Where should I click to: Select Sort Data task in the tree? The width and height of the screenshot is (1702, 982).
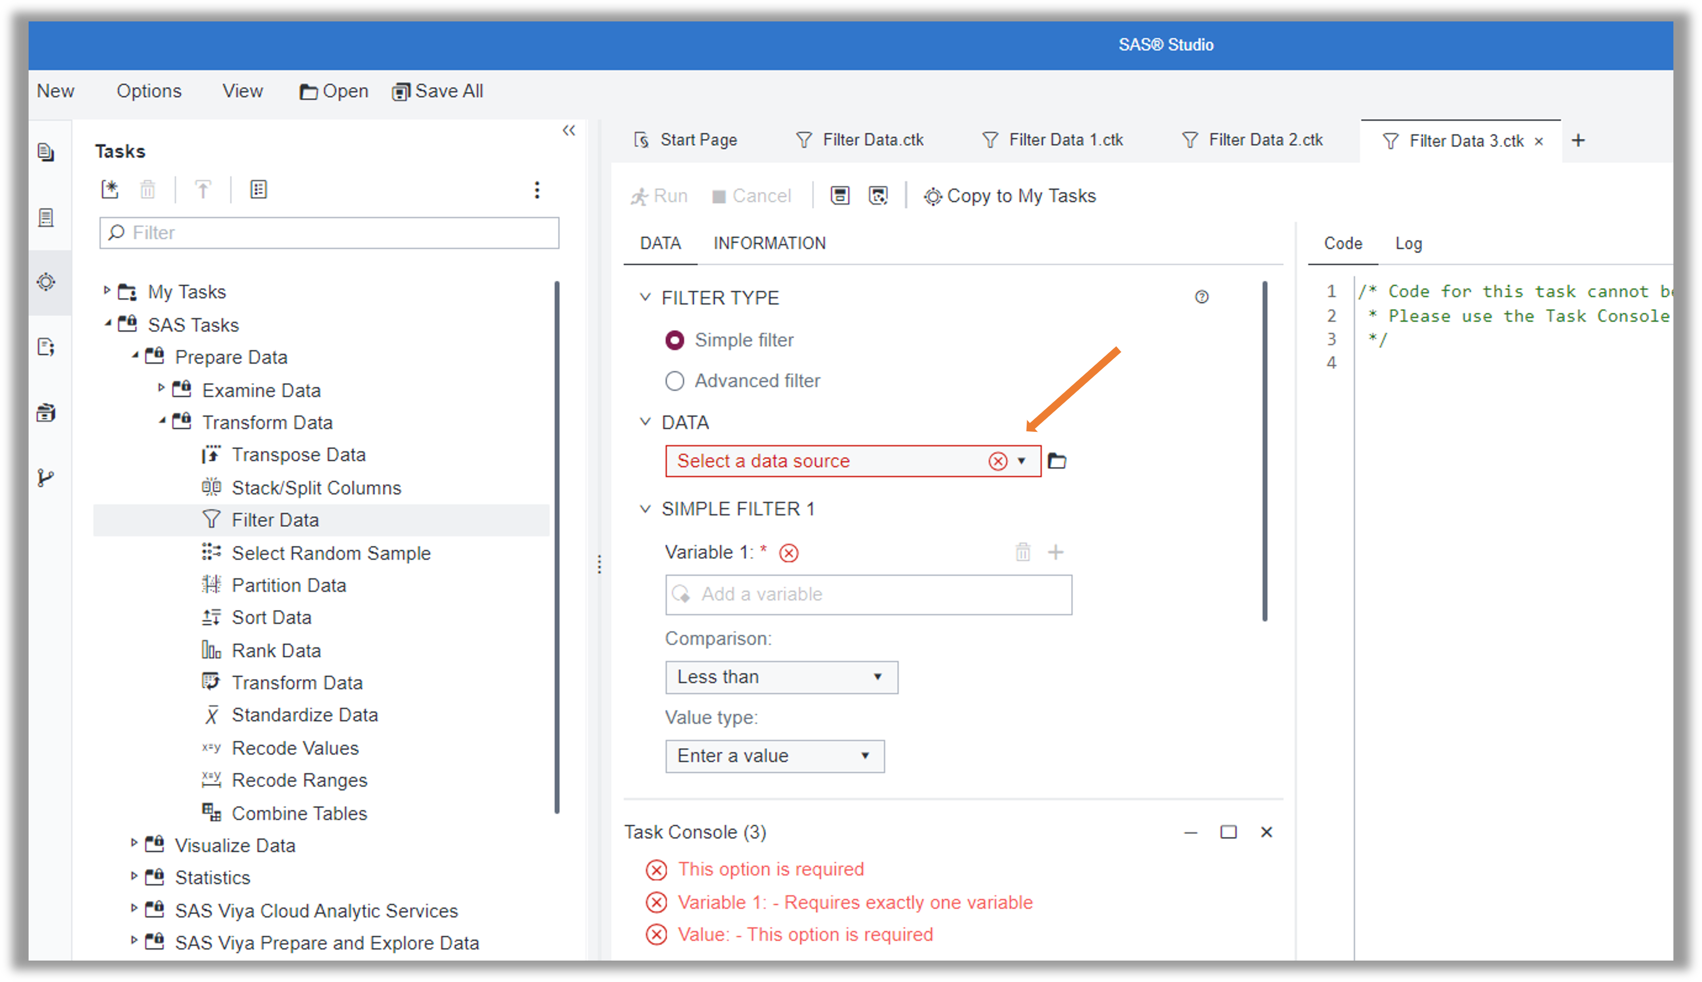tap(271, 617)
